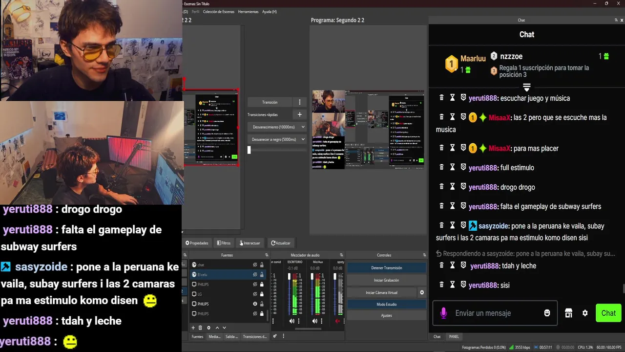Collapse the gift leaderboard in chat

[x=526, y=88]
